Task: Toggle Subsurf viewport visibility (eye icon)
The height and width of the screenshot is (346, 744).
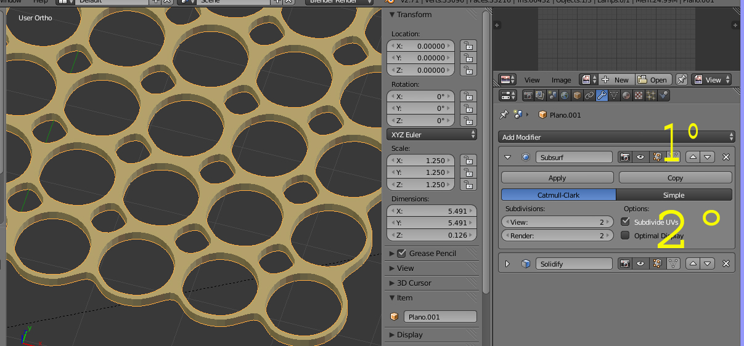Action: (x=641, y=157)
